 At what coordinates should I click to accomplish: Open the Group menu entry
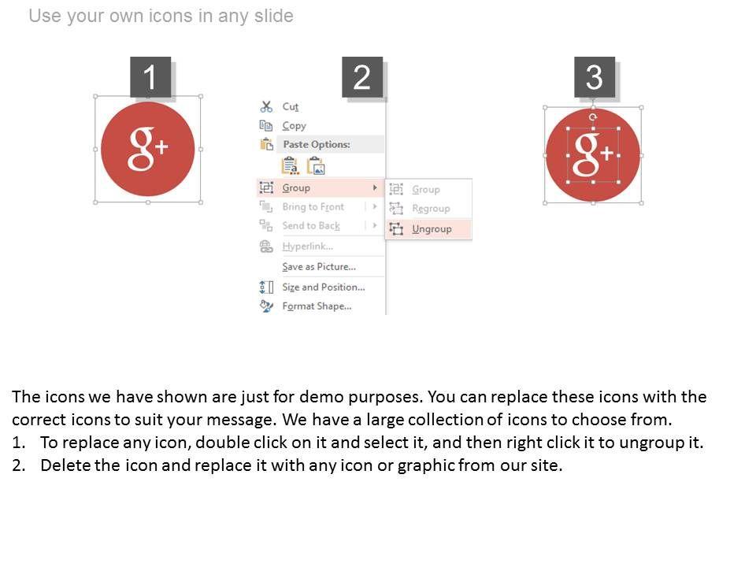tap(321, 187)
